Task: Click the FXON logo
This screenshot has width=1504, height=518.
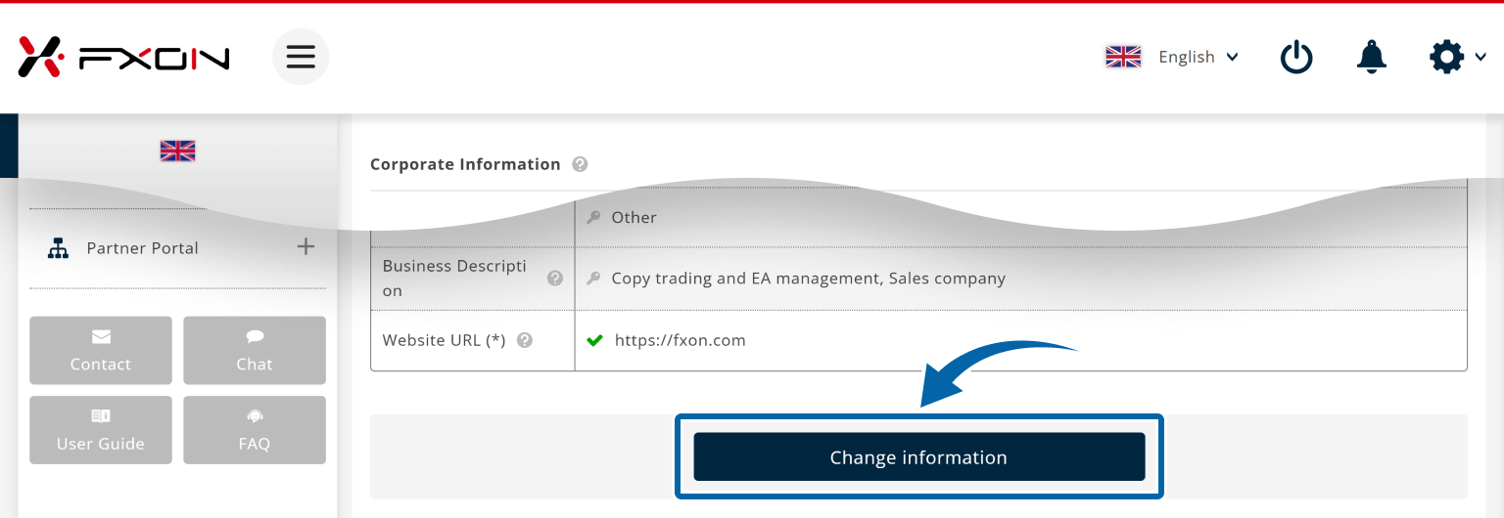Action: [123, 58]
